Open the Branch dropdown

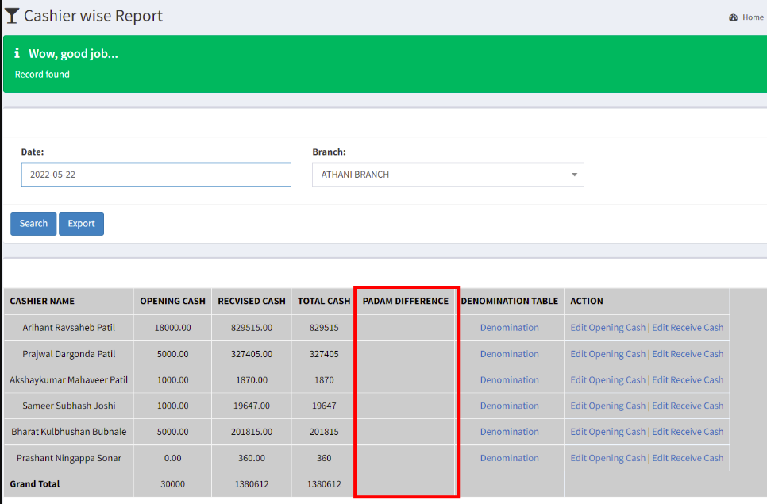coord(448,175)
